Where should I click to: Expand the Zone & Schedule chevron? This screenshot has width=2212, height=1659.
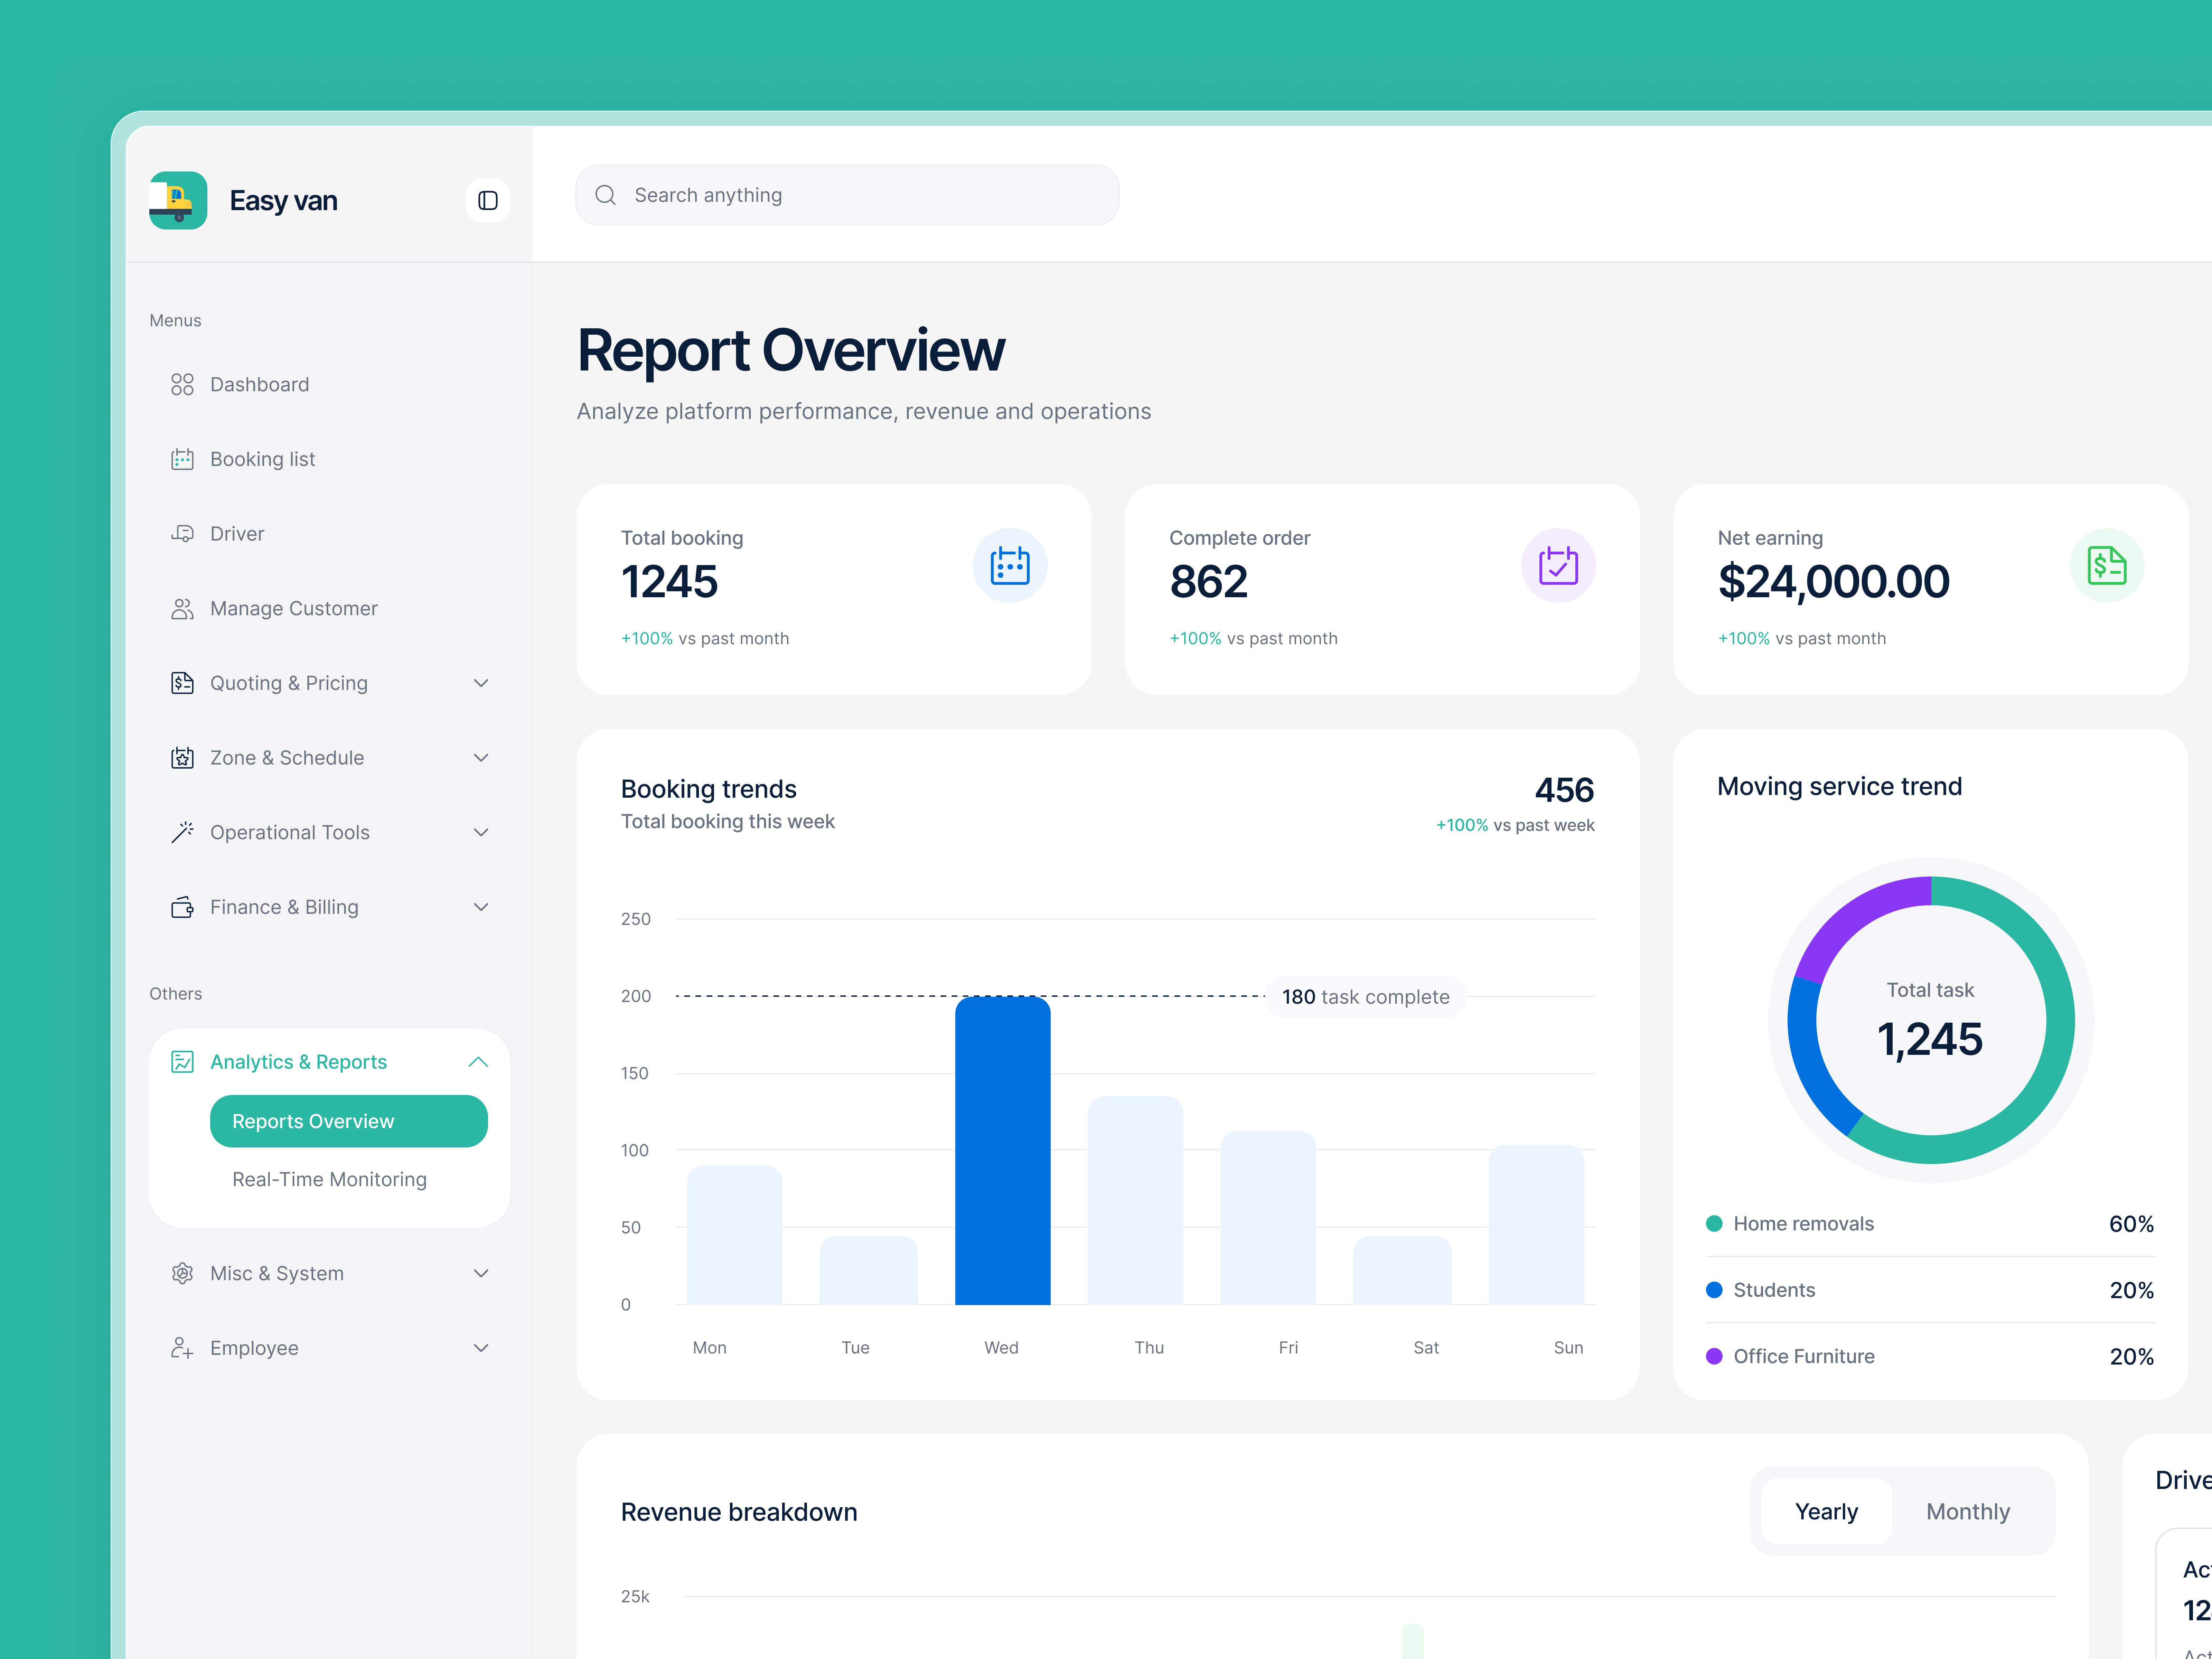tap(481, 758)
